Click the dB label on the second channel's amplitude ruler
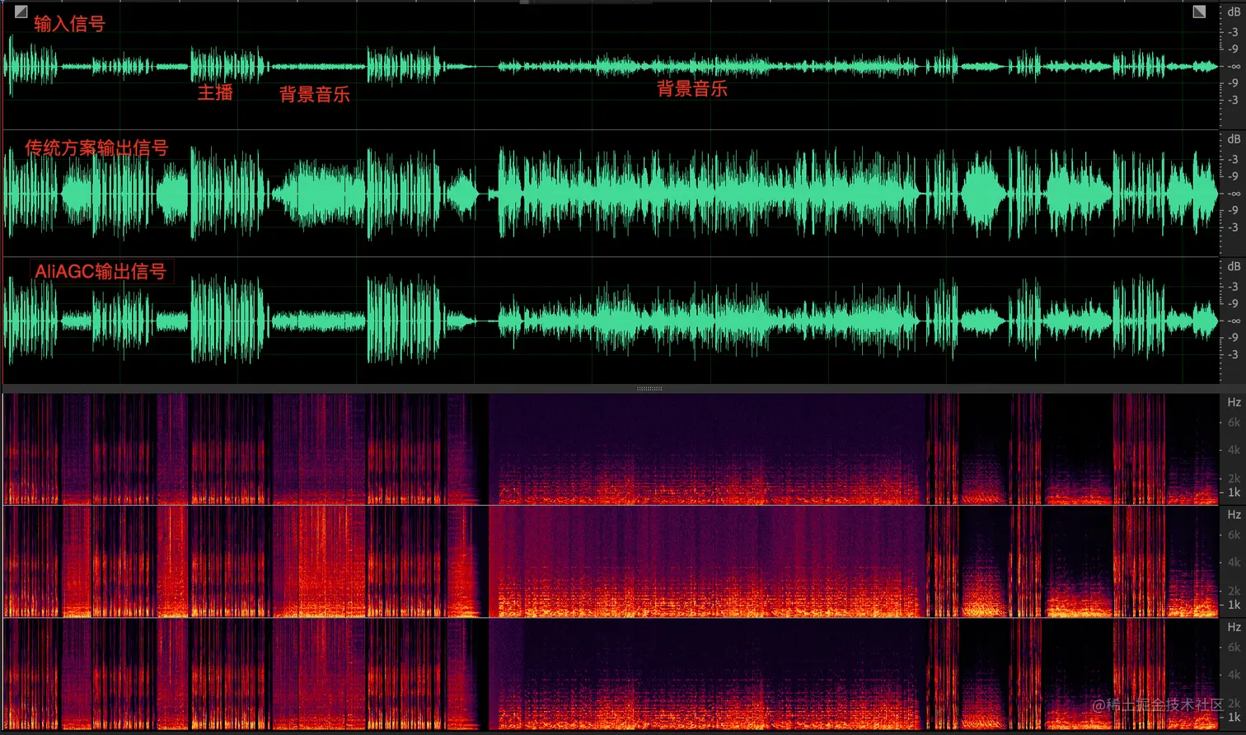This screenshot has height=735, width=1246. (x=1234, y=139)
